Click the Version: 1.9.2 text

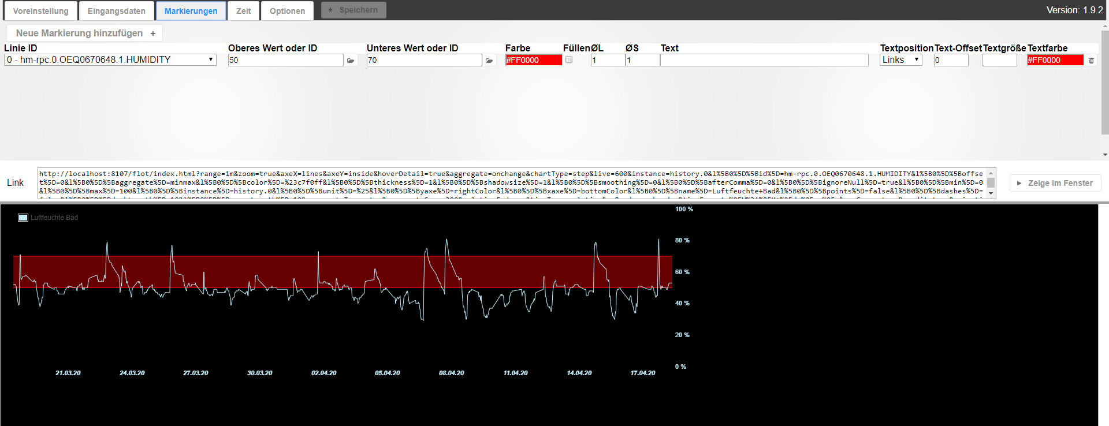pos(1074,10)
